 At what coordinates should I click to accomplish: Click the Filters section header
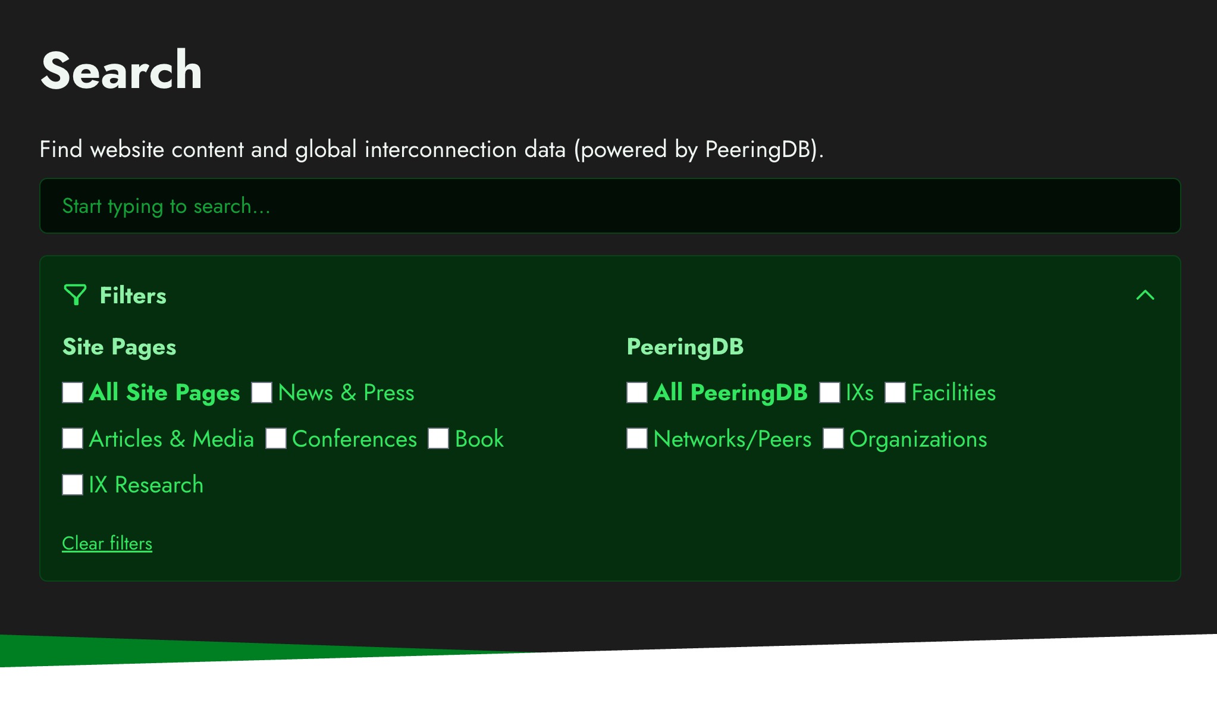click(x=133, y=296)
